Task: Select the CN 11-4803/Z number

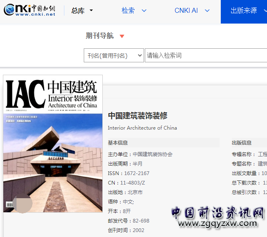Action: pos(132,183)
